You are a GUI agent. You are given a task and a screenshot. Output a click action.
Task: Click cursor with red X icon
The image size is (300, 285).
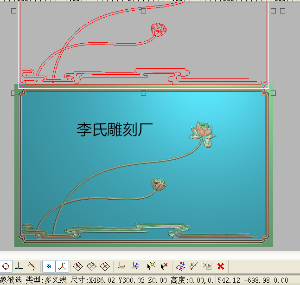pyautogui.click(x=164, y=266)
